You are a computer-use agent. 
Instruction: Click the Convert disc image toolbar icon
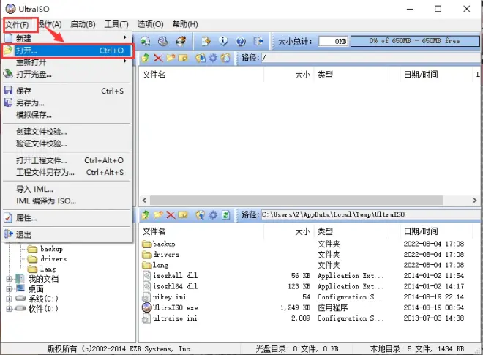click(145, 41)
